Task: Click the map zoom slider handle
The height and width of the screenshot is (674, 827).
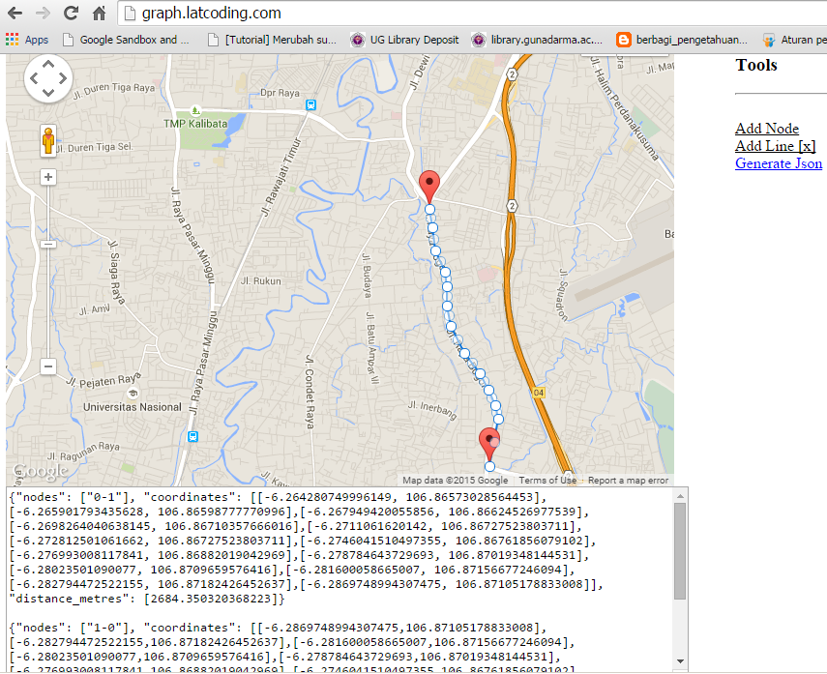Action: [x=48, y=245]
